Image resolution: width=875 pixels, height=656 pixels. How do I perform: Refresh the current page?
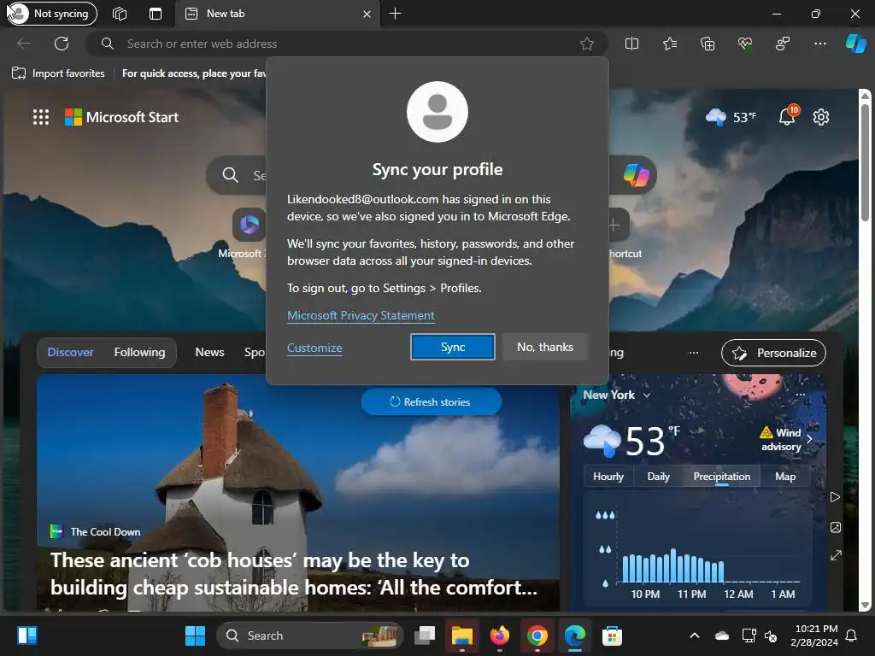tap(62, 44)
